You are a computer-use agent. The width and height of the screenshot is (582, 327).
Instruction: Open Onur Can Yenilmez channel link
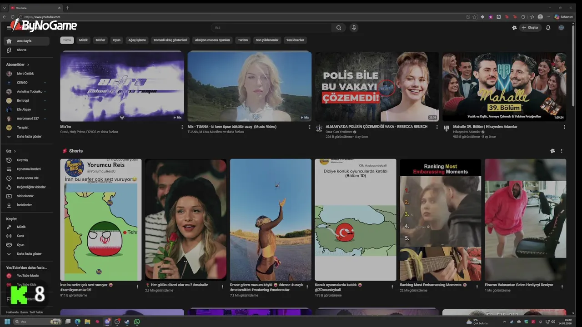[339, 132]
